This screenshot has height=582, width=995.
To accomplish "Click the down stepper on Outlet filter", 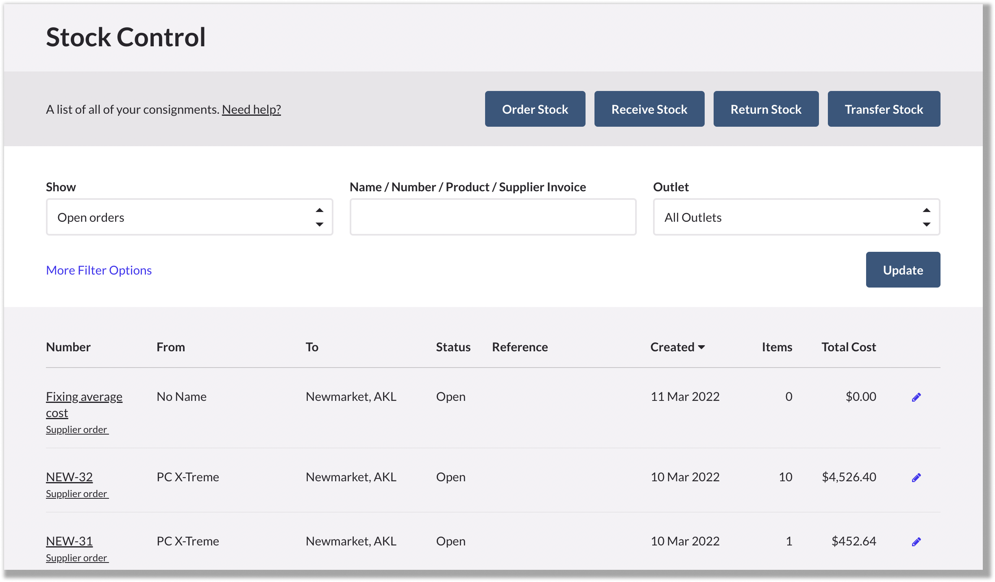I will (927, 225).
